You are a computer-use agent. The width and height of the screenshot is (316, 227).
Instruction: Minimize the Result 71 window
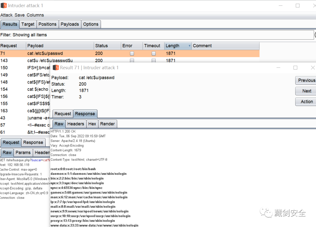point(278,67)
